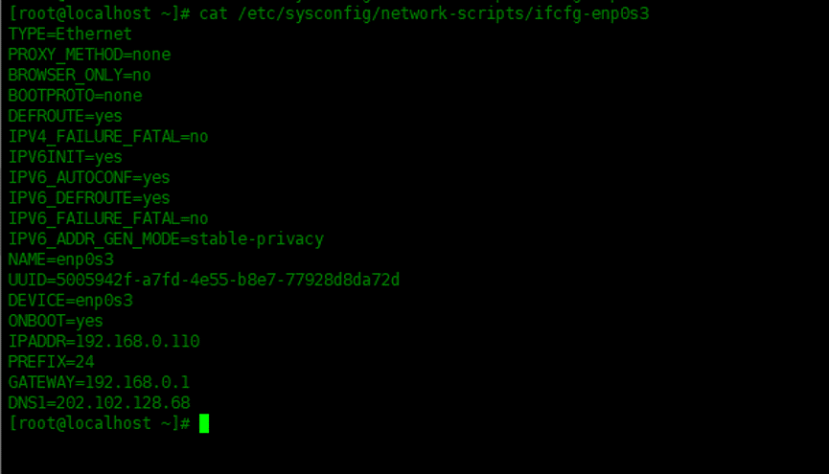Click the green terminal cursor block
829x474 pixels.
(x=204, y=423)
